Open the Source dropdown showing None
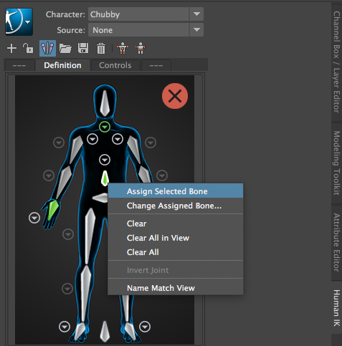Viewport: 342px width, 346px height. (x=146, y=30)
